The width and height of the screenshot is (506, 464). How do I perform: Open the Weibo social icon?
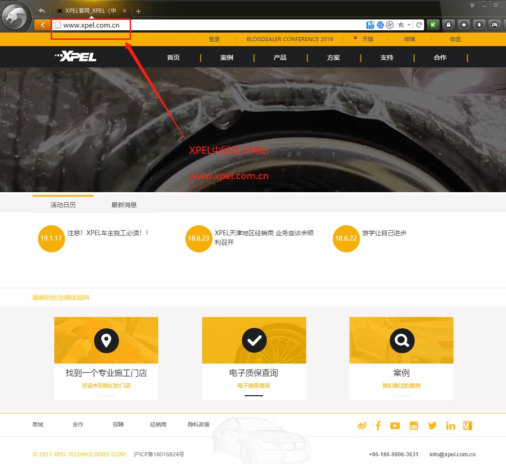point(362,426)
